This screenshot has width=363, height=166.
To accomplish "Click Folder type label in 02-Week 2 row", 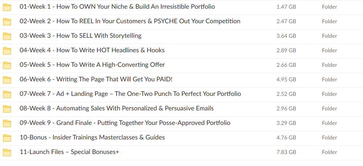I will tap(329, 21).
